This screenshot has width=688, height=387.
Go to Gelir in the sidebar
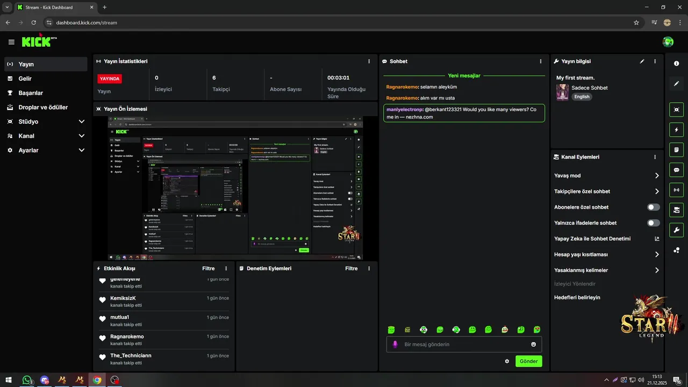click(x=46, y=78)
